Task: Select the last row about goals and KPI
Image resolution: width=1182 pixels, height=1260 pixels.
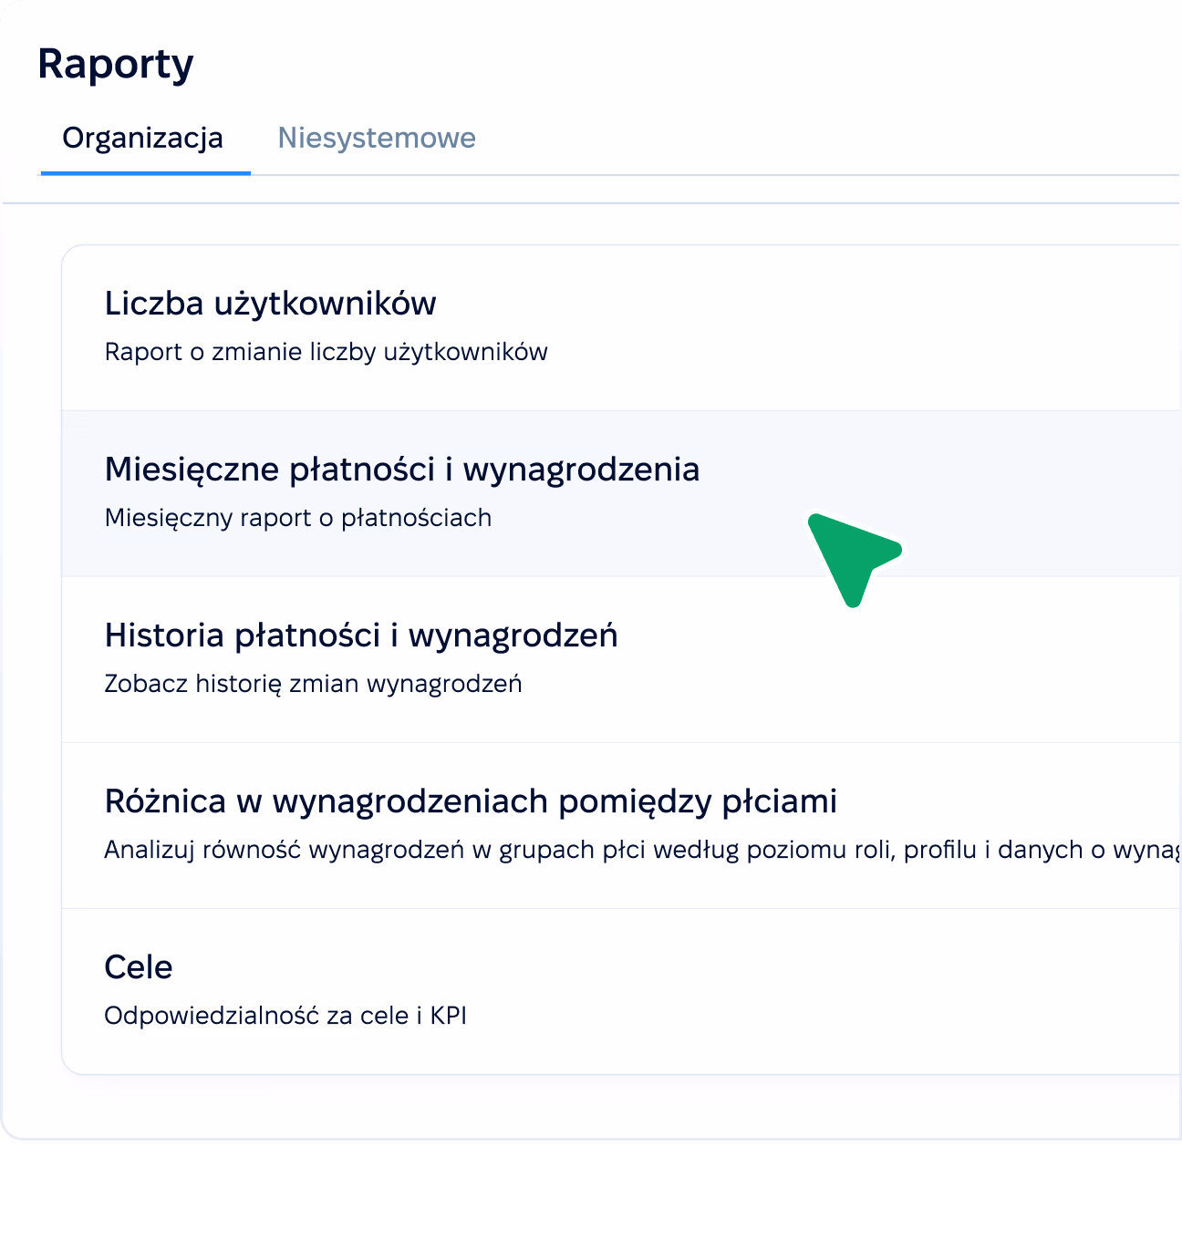Action: click(x=621, y=992)
